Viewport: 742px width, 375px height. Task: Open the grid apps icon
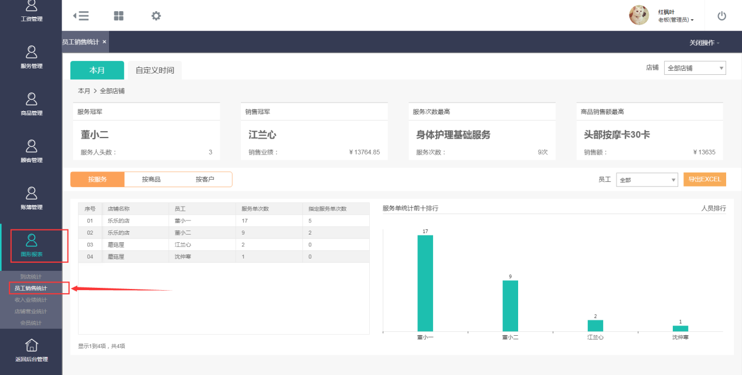pos(118,16)
